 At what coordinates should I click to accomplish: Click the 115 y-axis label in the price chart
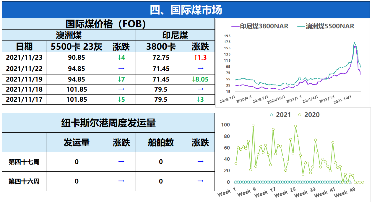click(227, 60)
